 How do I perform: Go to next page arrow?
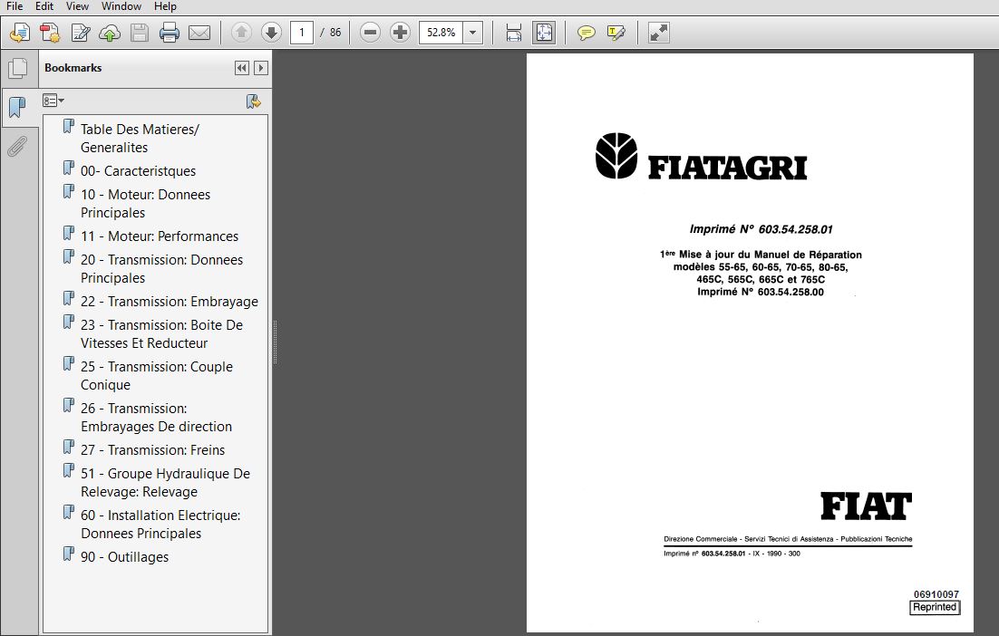pos(271,33)
